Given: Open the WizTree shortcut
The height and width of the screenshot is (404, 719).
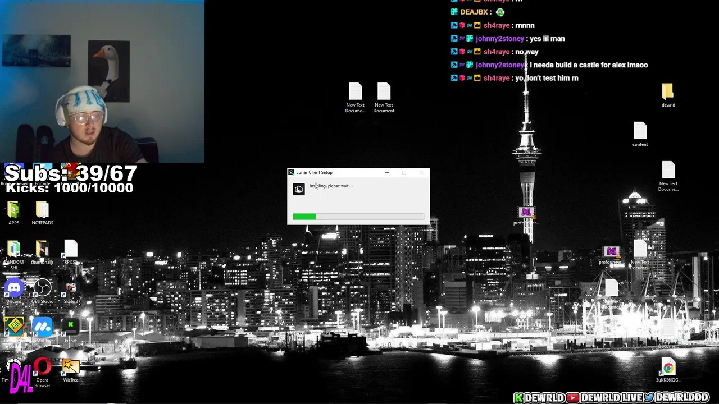Looking at the screenshot, I should click(x=71, y=370).
